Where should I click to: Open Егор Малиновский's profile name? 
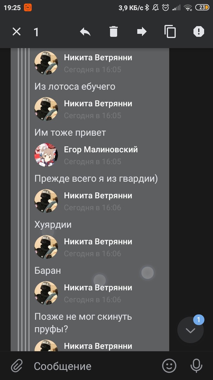click(x=101, y=150)
